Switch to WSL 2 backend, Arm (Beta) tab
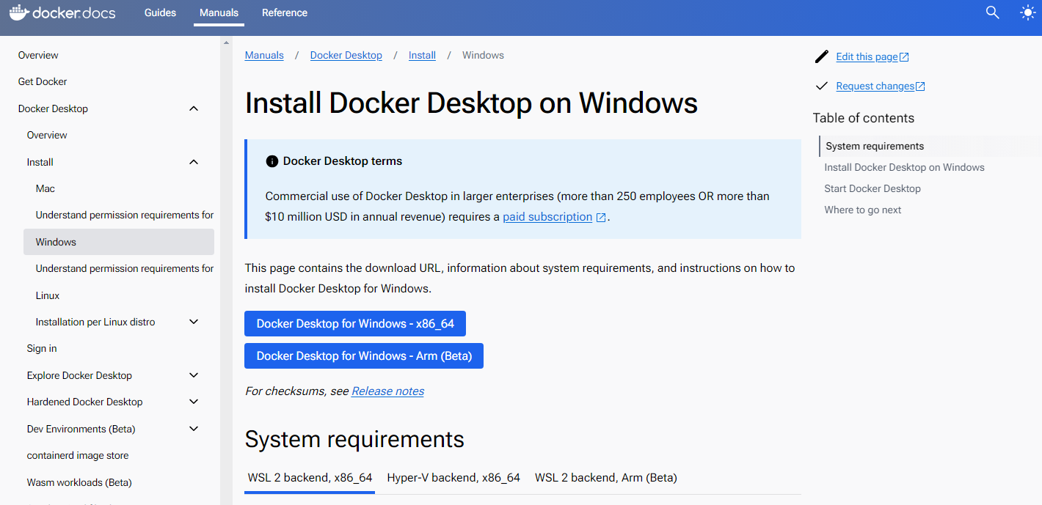The image size is (1042, 505). [606, 478]
